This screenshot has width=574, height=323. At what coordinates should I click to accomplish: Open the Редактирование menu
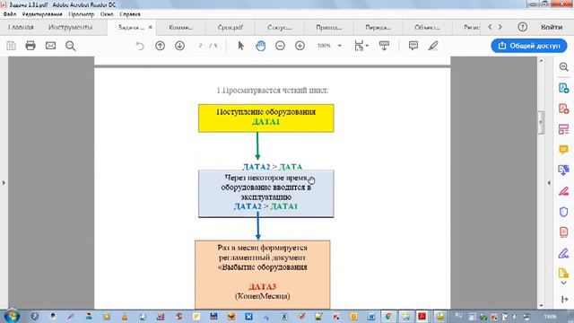tap(42, 14)
